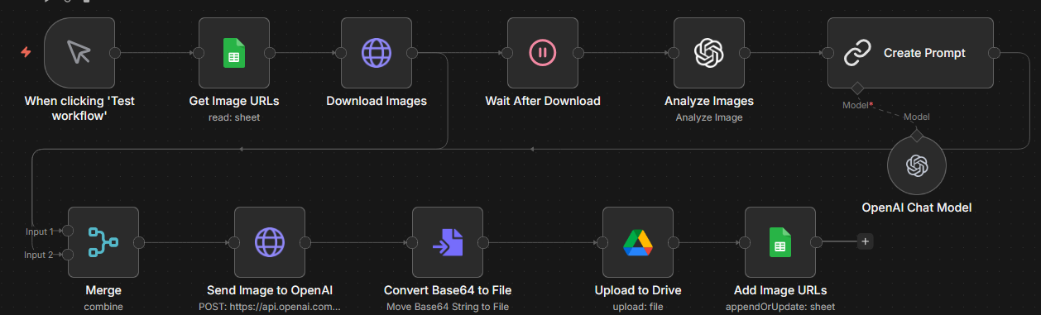
Task: Click the 'upload: file' subtitle
Action: point(638,307)
